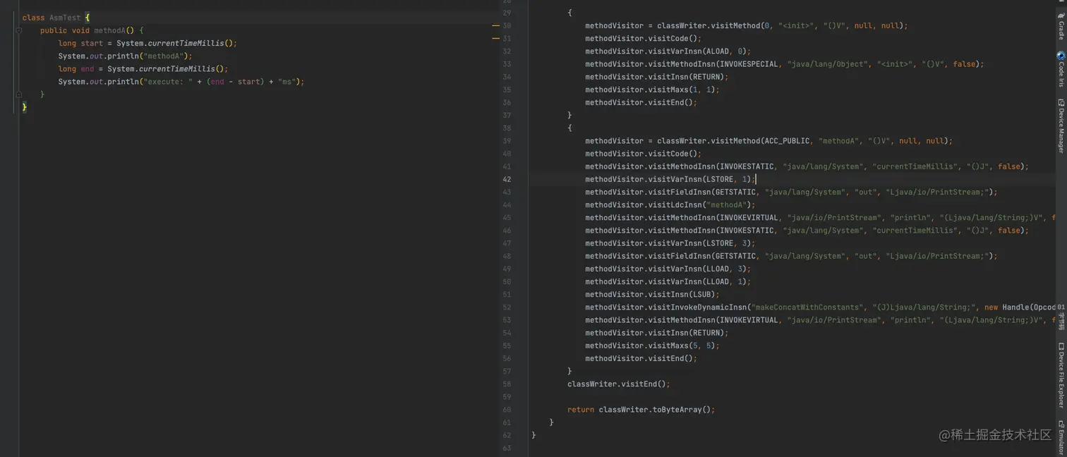Click the GETSTATIC opcode on line 43
Viewport: 1067px width, 457px height.
734,192
